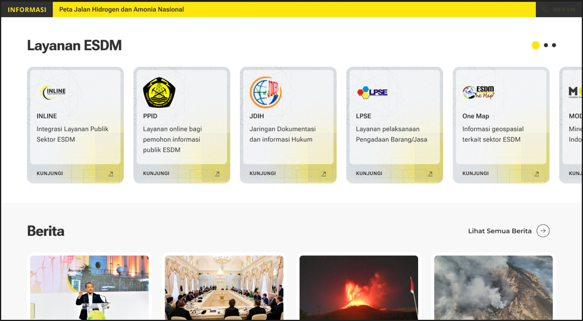Screen dimensions: 583x321
Task: Click the JDIH globe logo
Action: (x=266, y=92)
